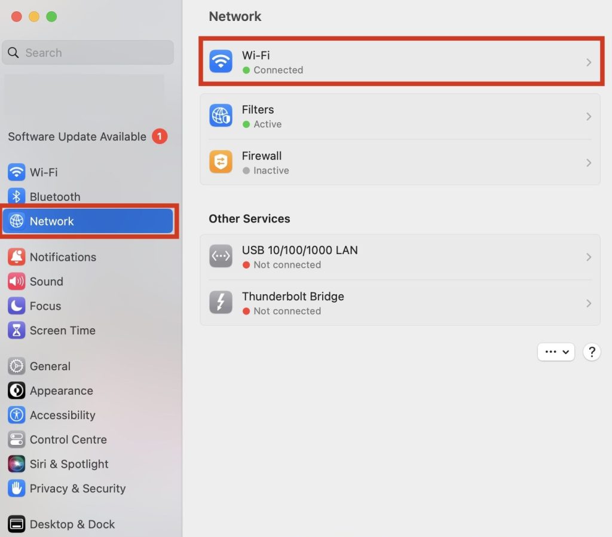The height and width of the screenshot is (537, 612).
Task: Click the Network globe icon in the sidebar
Action: [x=16, y=221]
